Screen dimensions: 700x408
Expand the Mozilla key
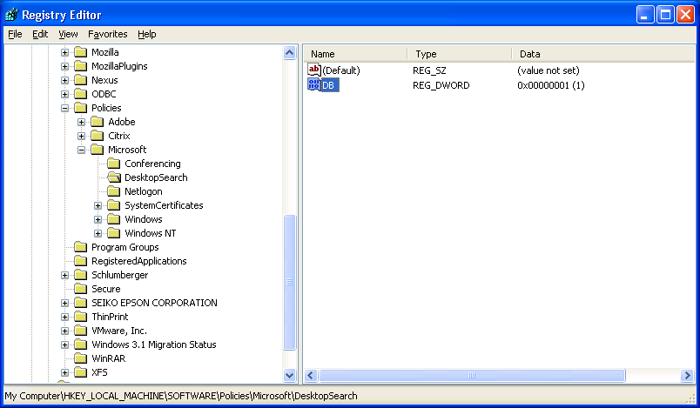(x=64, y=52)
